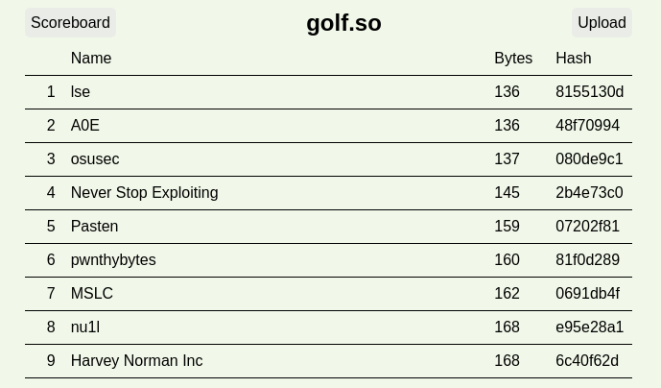Click hash value 8155130d
This screenshot has width=661, height=388.
click(589, 92)
